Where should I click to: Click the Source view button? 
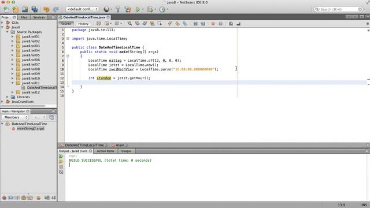coord(66,24)
